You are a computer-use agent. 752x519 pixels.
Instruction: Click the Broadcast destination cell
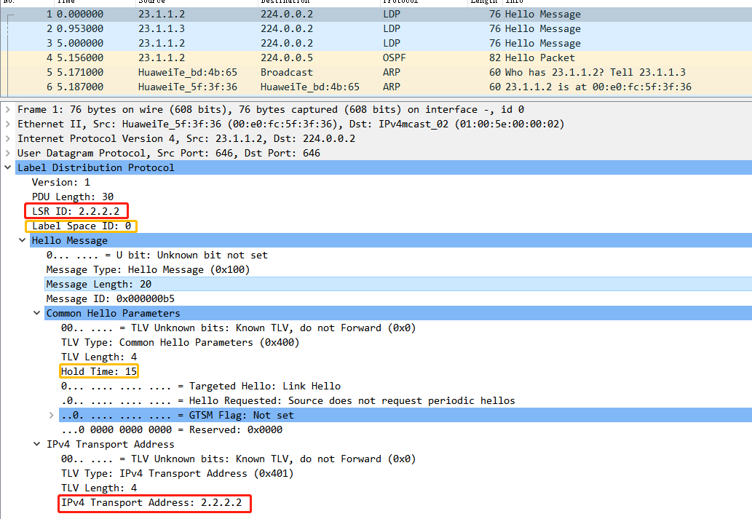tap(287, 73)
